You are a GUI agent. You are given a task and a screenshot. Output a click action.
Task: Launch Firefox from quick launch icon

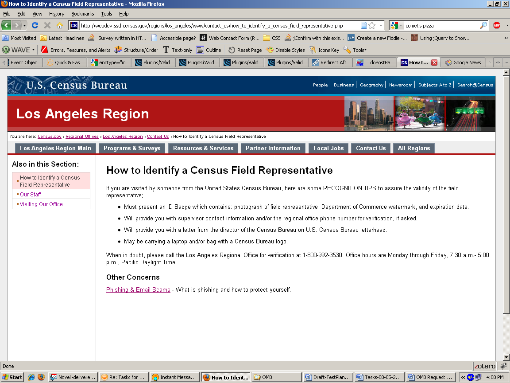(41, 377)
